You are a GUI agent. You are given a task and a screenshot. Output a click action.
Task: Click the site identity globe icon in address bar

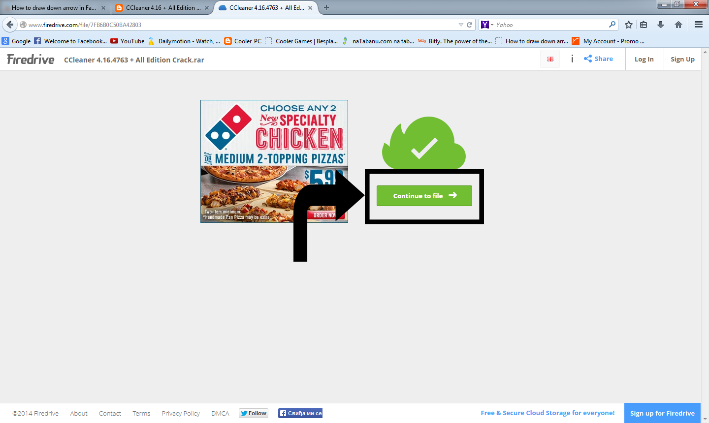pyautogui.click(x=23, y=25)
